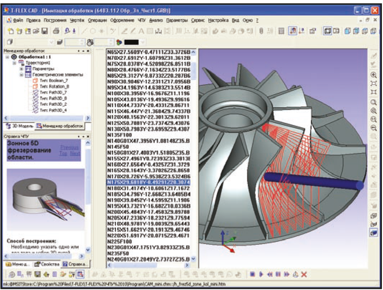Switch to the Справка tab at bottom
This screenshot has width=383, height=290.
75,264
